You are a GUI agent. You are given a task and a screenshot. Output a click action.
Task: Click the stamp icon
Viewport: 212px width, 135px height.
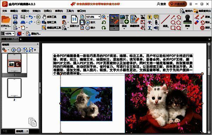[187, 19]
